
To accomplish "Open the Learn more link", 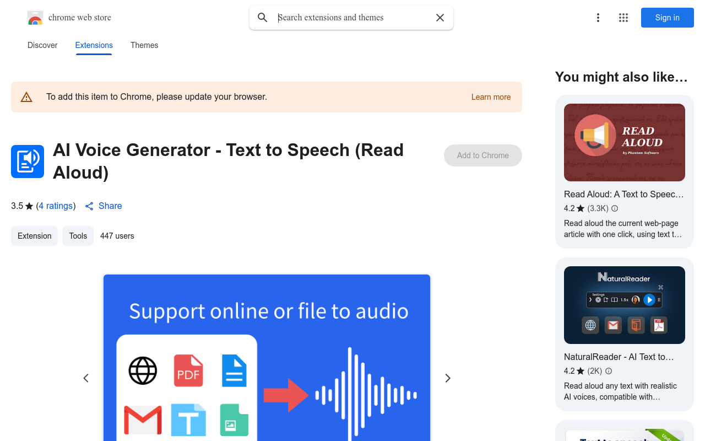I will [491, 97].
